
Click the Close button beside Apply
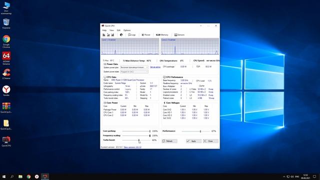coord(210,141)
